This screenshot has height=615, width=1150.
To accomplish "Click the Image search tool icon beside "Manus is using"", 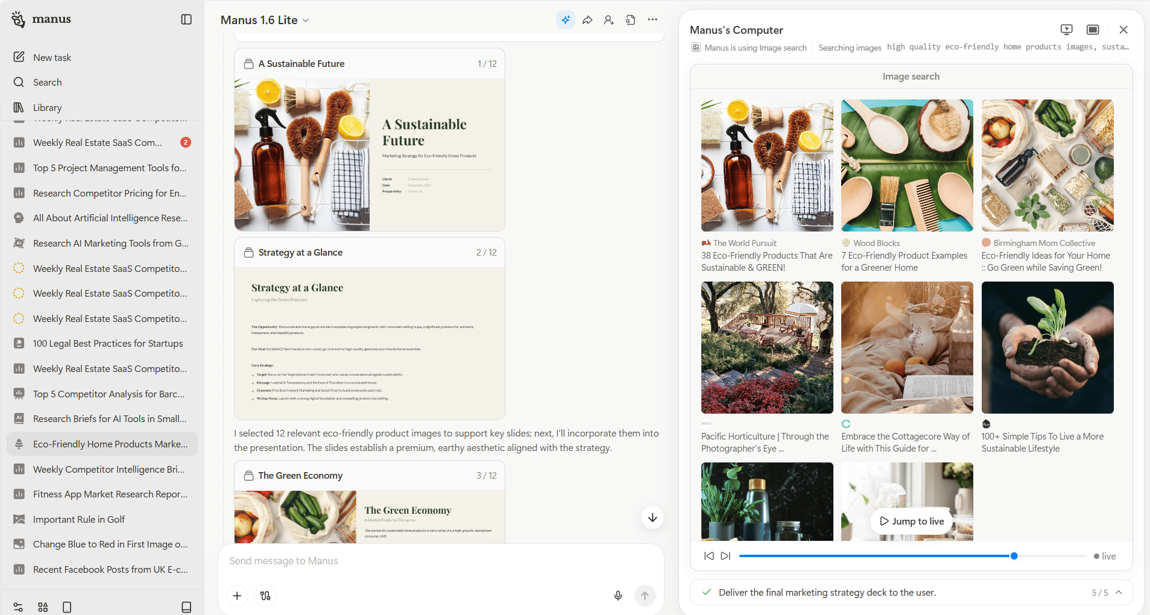I will (x=696, y=48).
